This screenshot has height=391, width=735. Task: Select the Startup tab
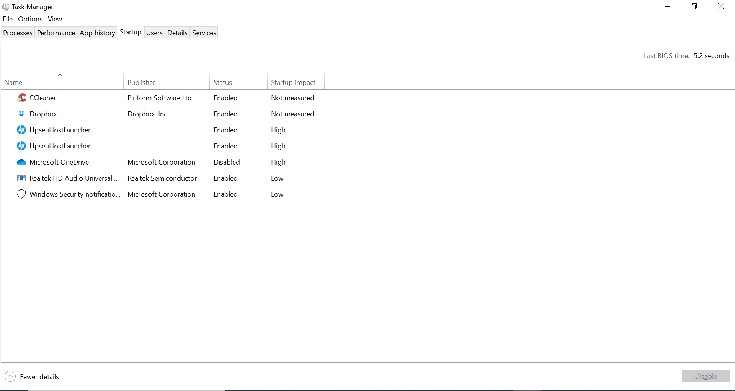(131, 32)
